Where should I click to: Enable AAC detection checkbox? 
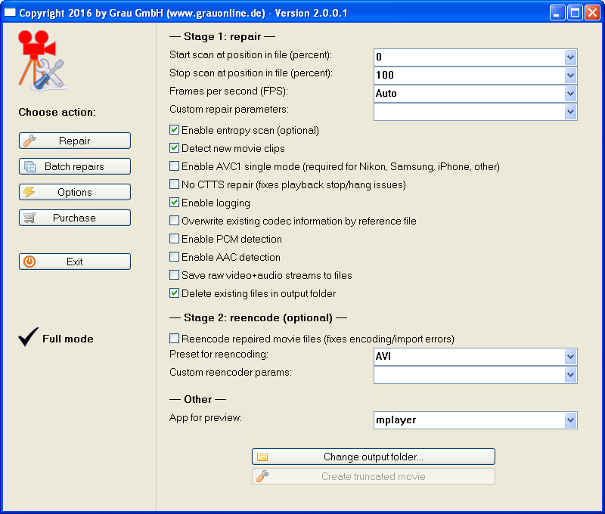175,257
